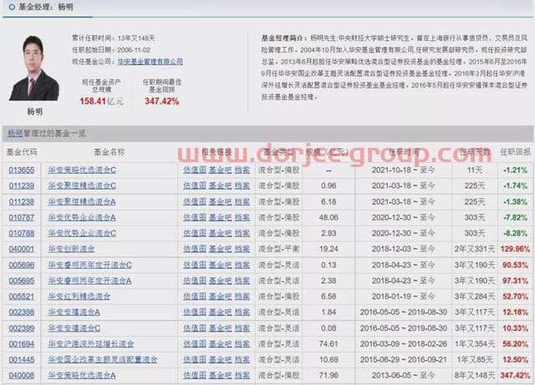The height and width of the screenshot is (385, 535).
Task: Select the -7.82% return for fund 010787
Action: (515, 217)
